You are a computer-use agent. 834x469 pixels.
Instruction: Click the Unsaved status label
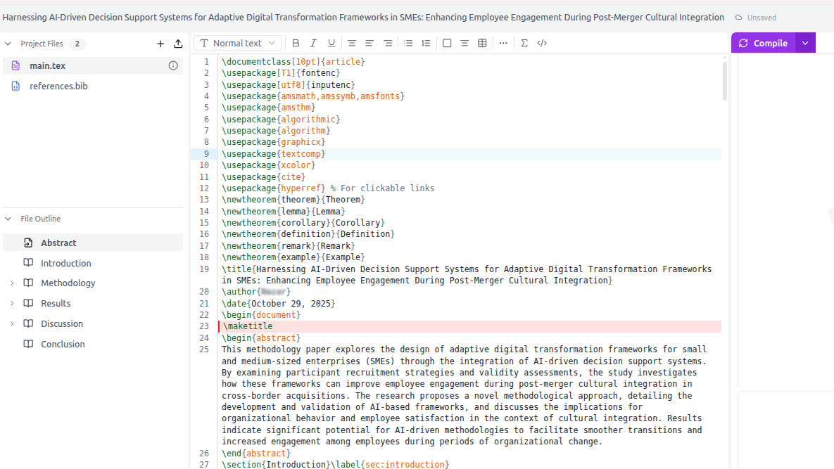point(762,18)
